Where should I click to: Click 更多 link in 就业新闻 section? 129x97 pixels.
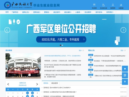(80, 50)
